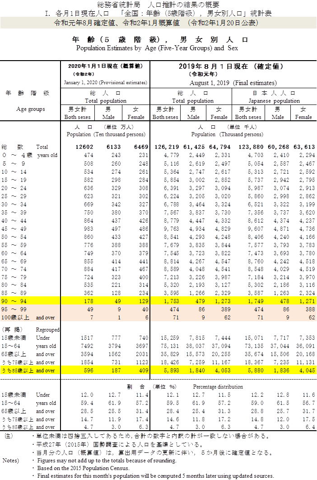This screenshot has height=480, width=317.
Task: Click the "Percentage distribution" heading
Action: pos(218,387)
